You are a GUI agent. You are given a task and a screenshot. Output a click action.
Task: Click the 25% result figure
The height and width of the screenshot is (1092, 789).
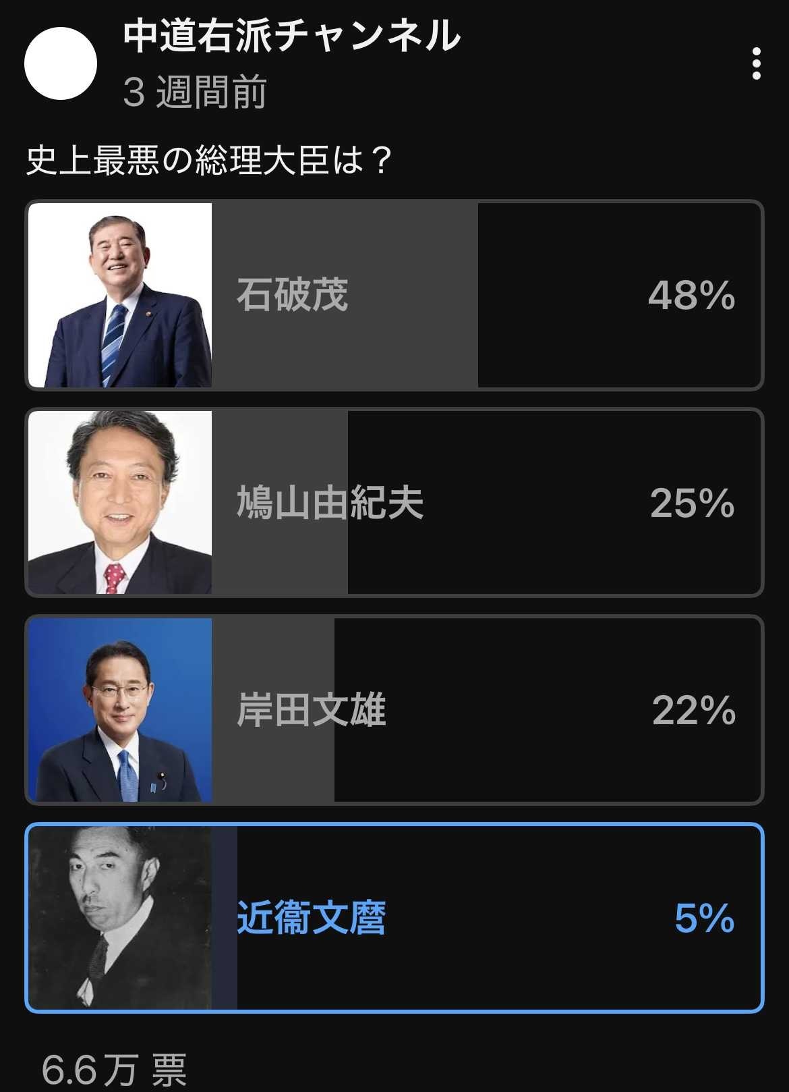692,503
